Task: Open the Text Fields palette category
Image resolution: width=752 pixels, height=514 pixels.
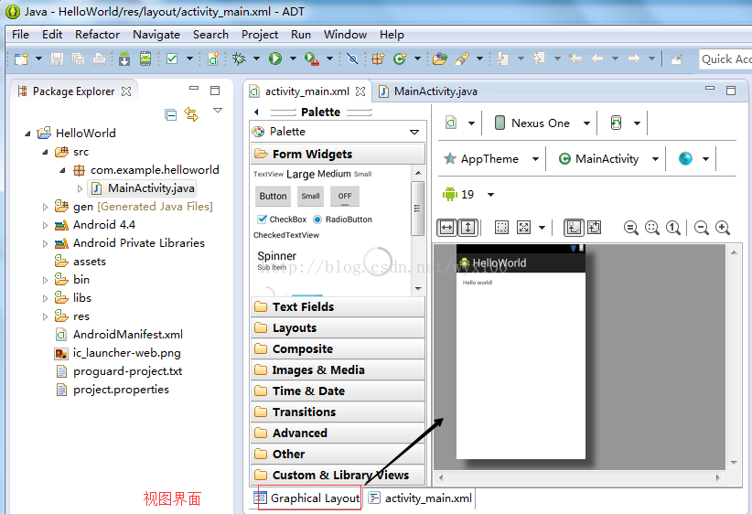Action: (338, 307)
